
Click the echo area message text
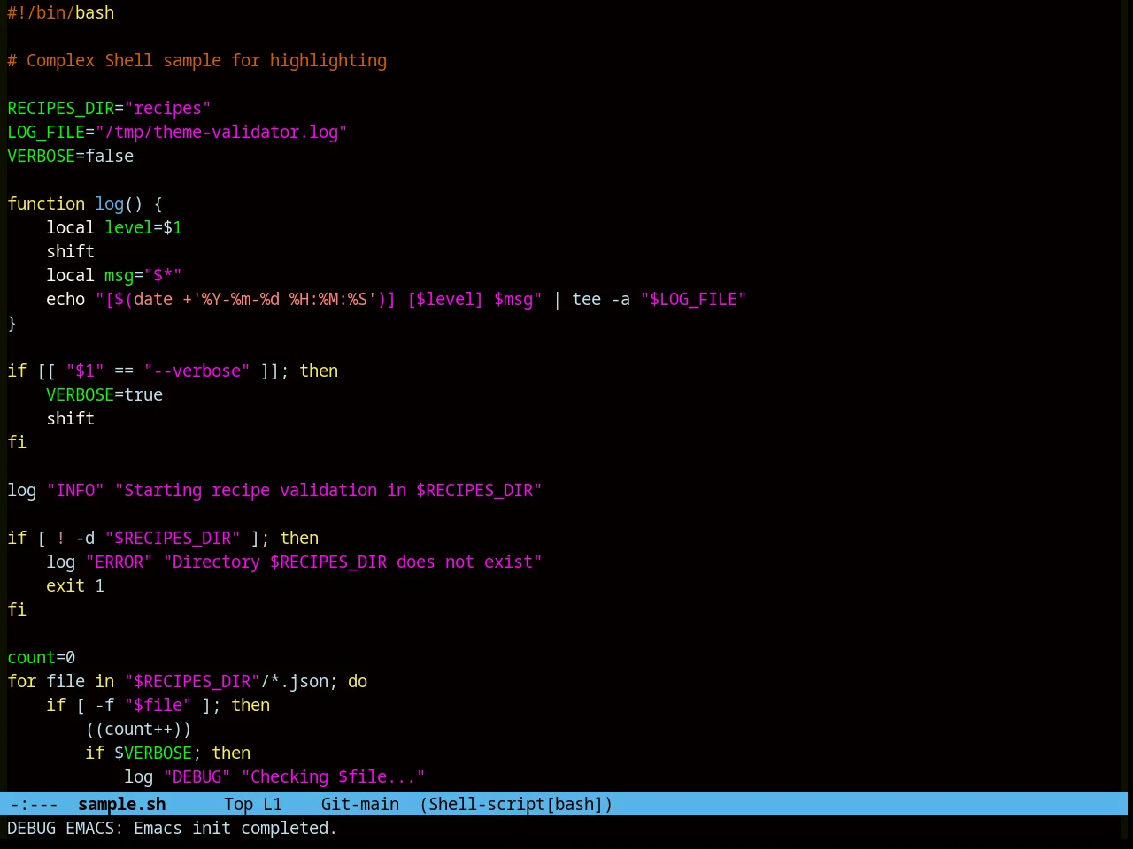pyautogui.click(x=172, y=828)
